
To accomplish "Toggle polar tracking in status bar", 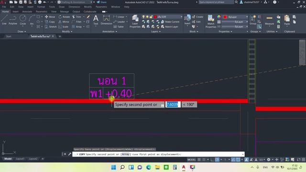I will tap(217, 160).
